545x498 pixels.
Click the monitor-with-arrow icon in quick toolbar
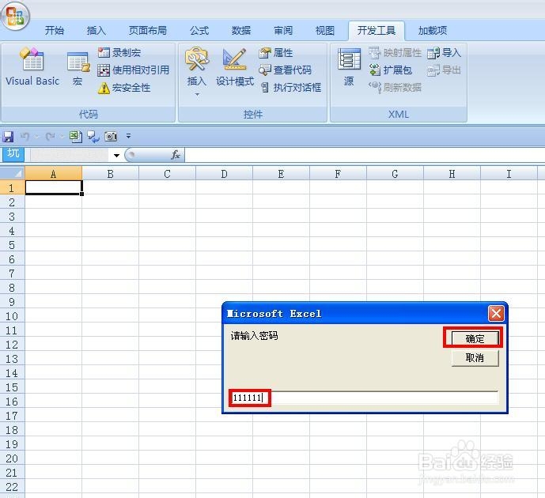(93, 137)
